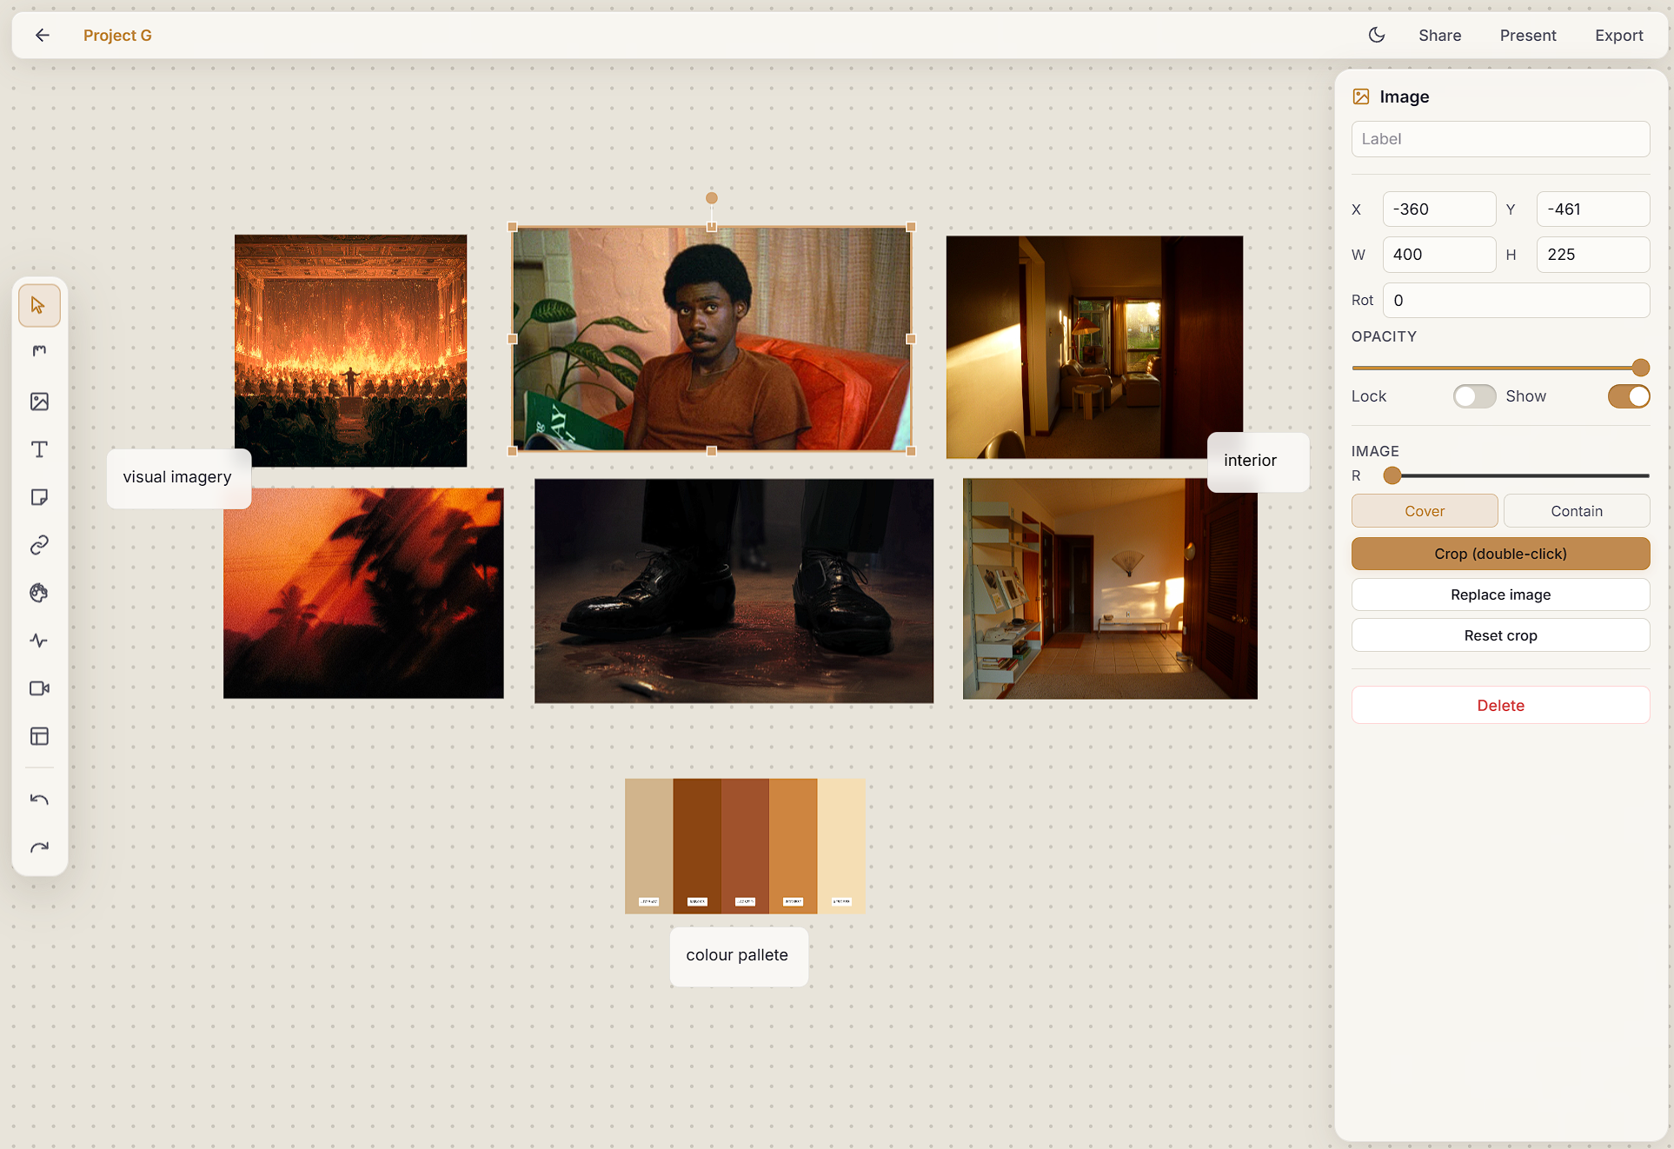
Task: Switch image fit to Contain
Action: (x=1577, y=511)
